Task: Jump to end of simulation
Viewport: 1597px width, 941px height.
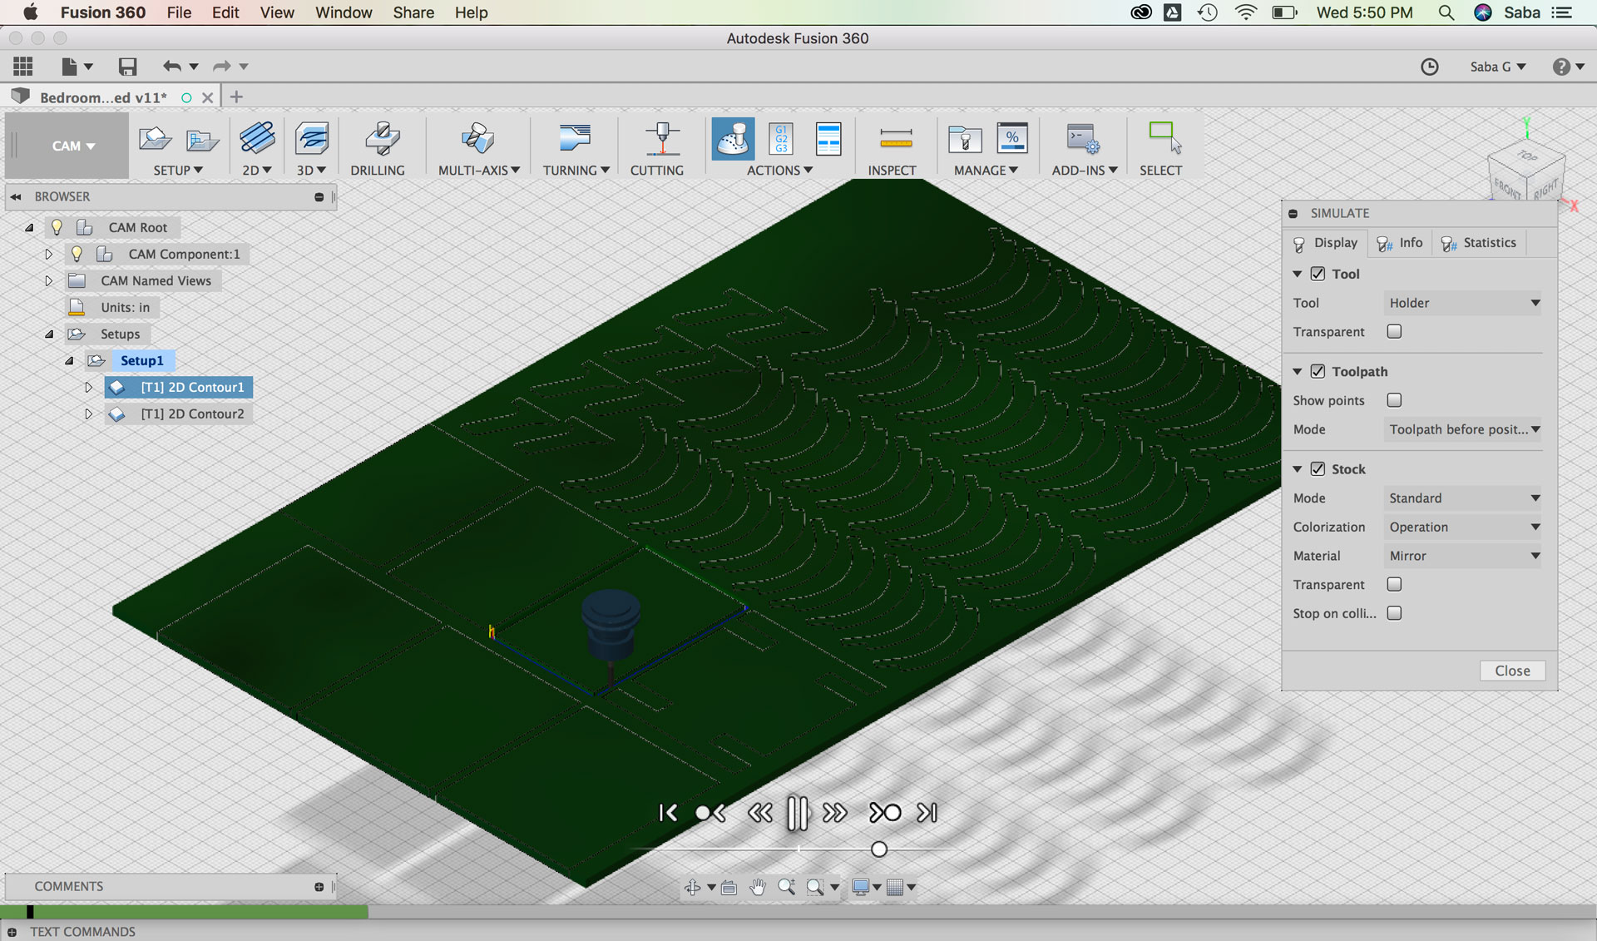Action: point(927,813)
